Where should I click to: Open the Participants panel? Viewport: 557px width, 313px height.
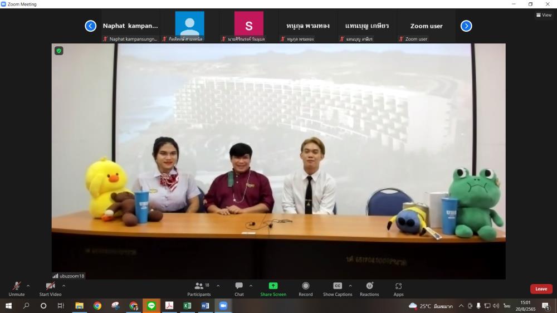click(199, 289)
